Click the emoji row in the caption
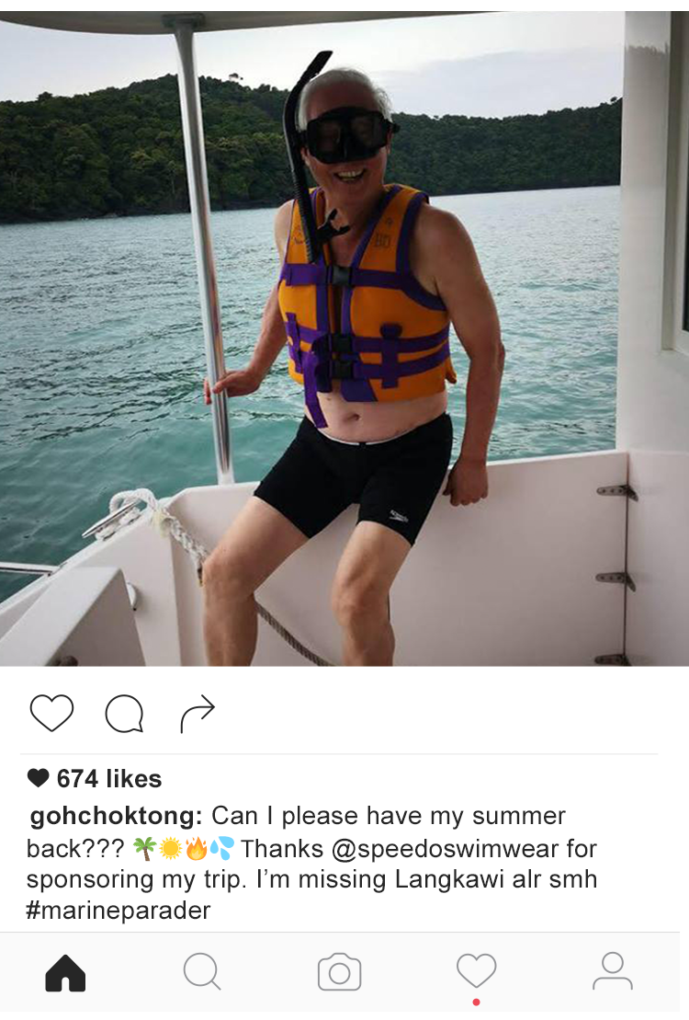This screenshot has width=689, height=1020. click(x=184, y=848)
